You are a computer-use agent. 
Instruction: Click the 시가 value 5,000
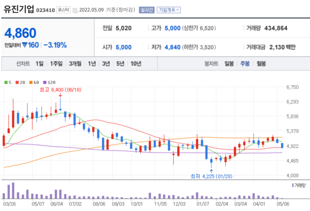124,47
